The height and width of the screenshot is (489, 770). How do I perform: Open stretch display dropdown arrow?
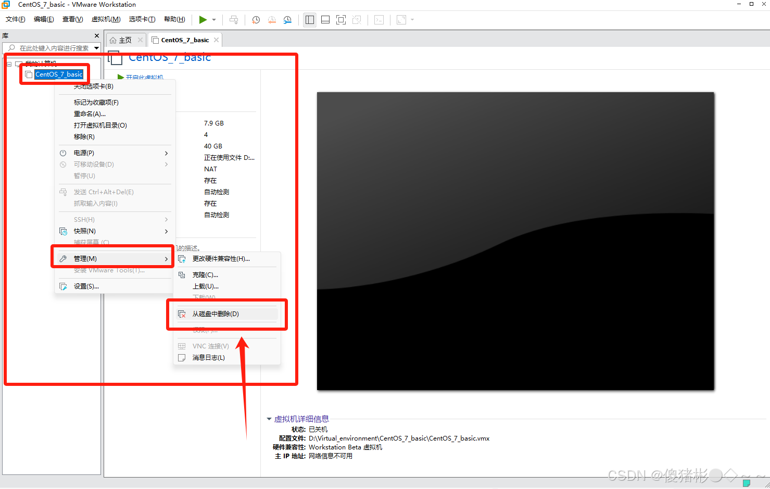pyautogui.click(x=412, y=20)
